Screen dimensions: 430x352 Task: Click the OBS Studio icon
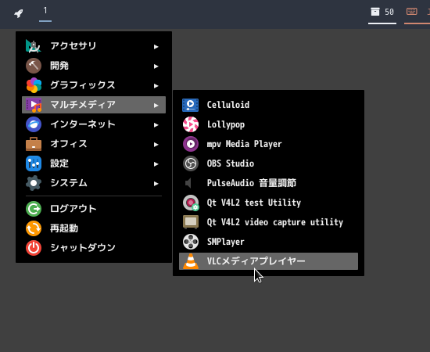click(191, 163)
